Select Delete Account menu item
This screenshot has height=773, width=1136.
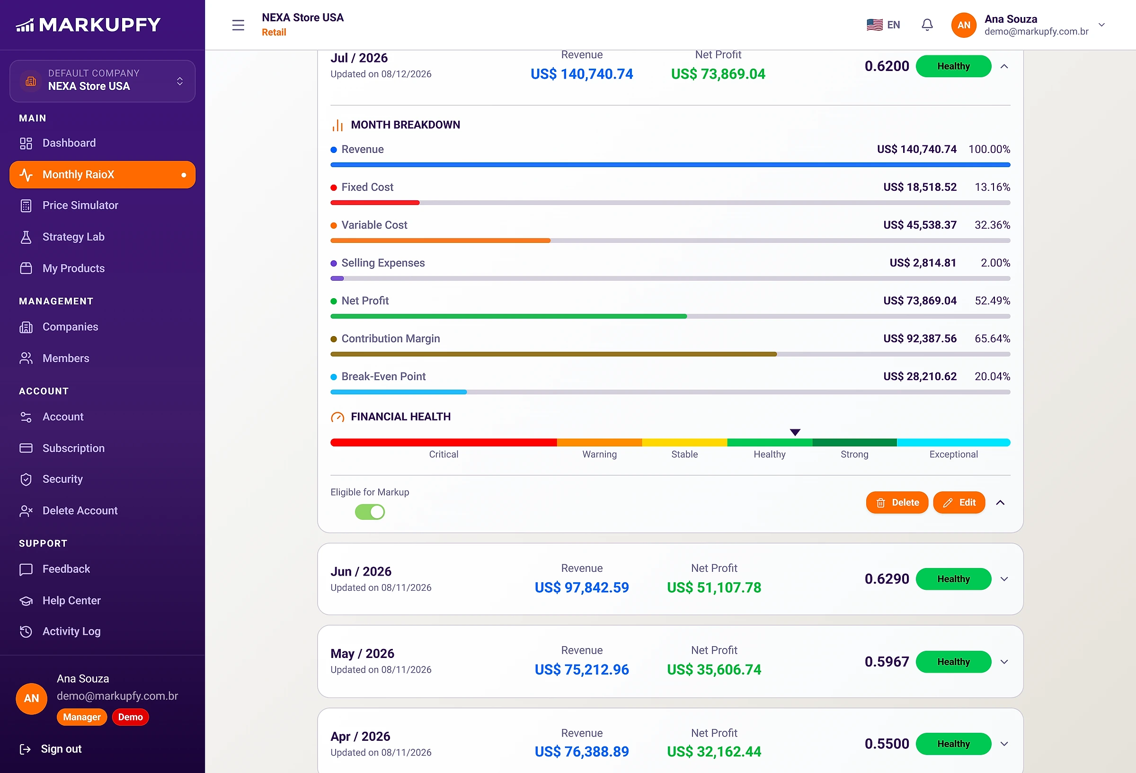point(102,510)
